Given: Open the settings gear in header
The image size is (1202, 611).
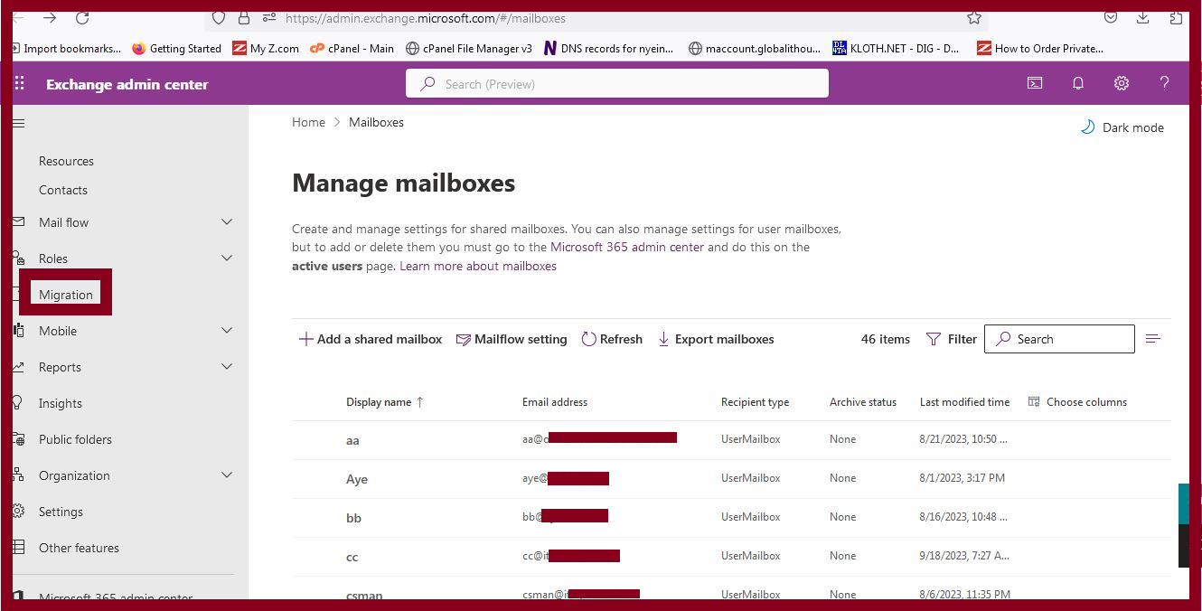Looking at the screenshot, I should (x=1122, y=83).
